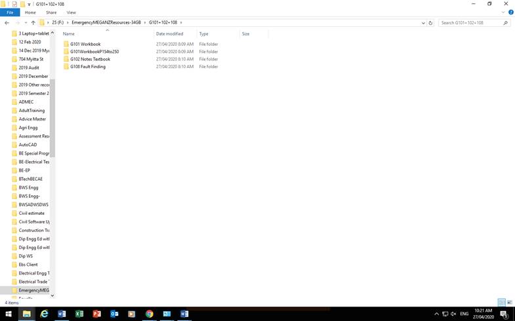Screen dimensions: 515x321
Task: Open Excel from the taskbar
Action: pos(79,314)
